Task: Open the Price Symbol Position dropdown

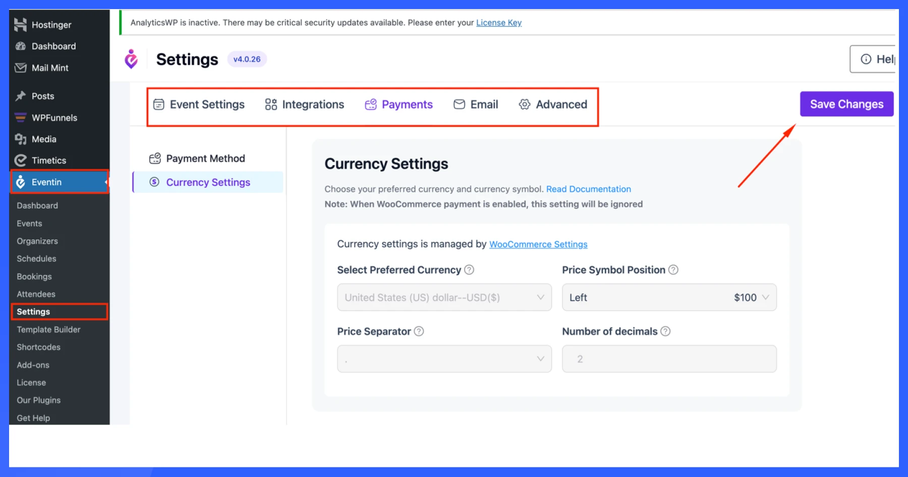Action: (669, 297)
